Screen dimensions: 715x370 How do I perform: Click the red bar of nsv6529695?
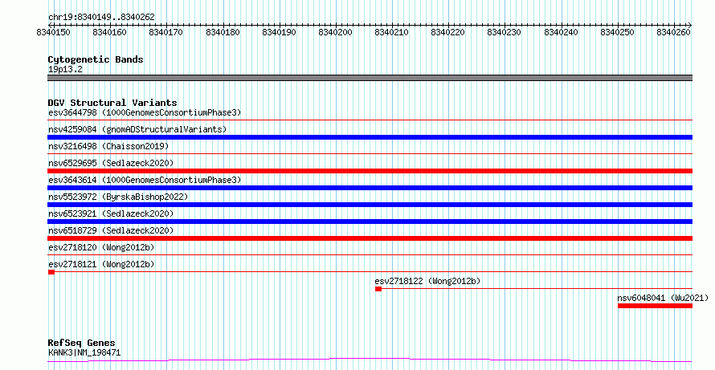(x=370, y=171)
